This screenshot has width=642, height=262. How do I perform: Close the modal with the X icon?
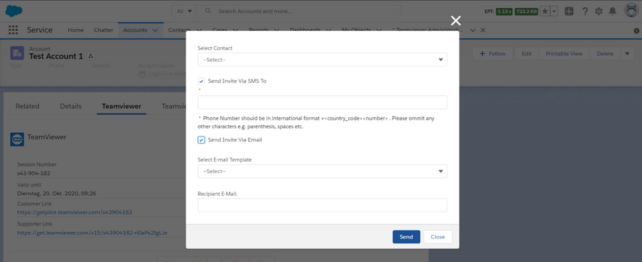456,21
